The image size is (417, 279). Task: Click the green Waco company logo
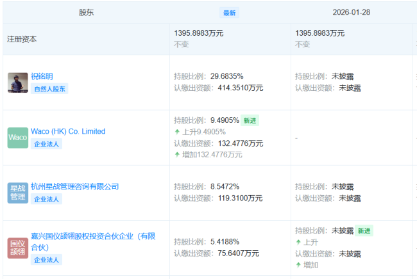18,138
